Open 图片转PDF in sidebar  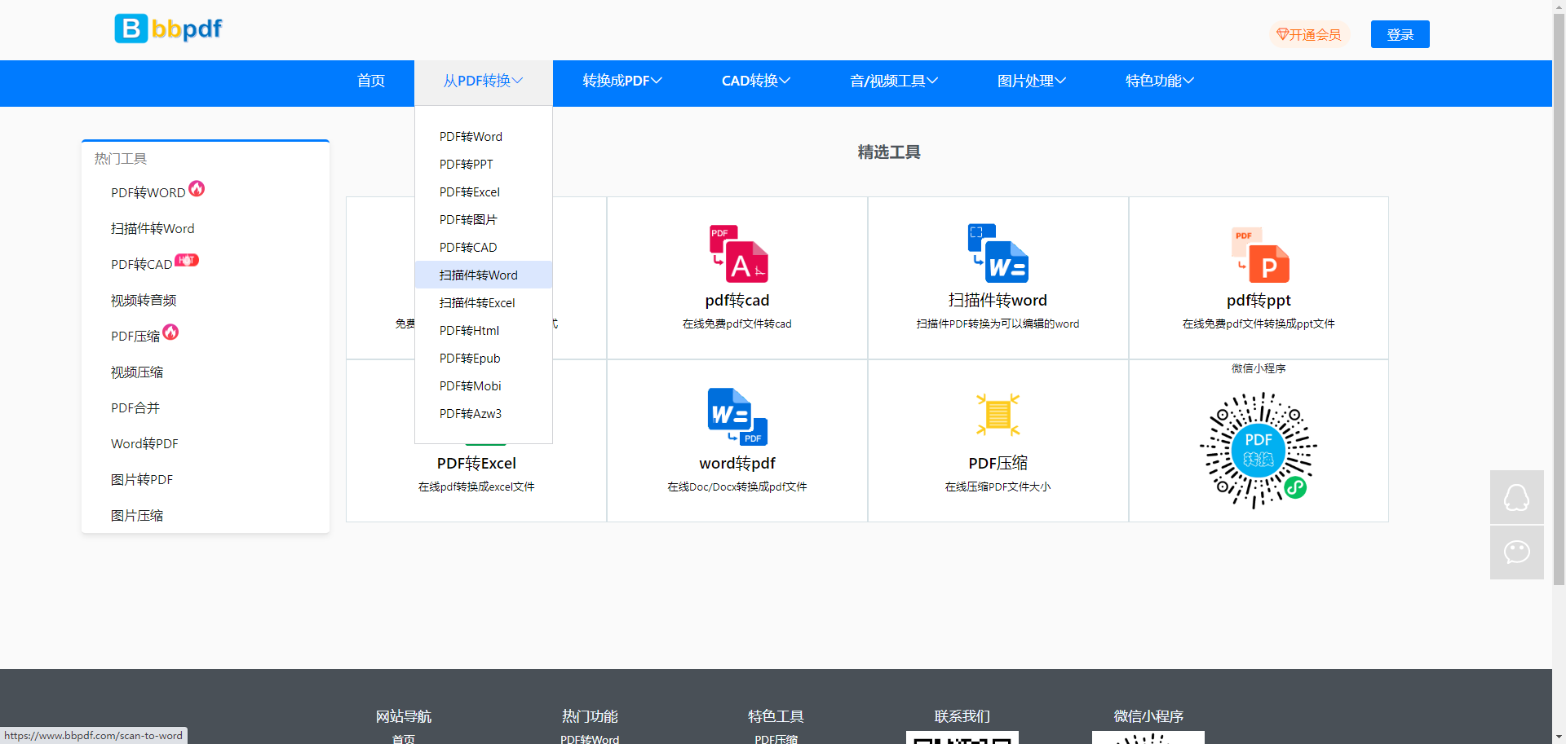142,479
